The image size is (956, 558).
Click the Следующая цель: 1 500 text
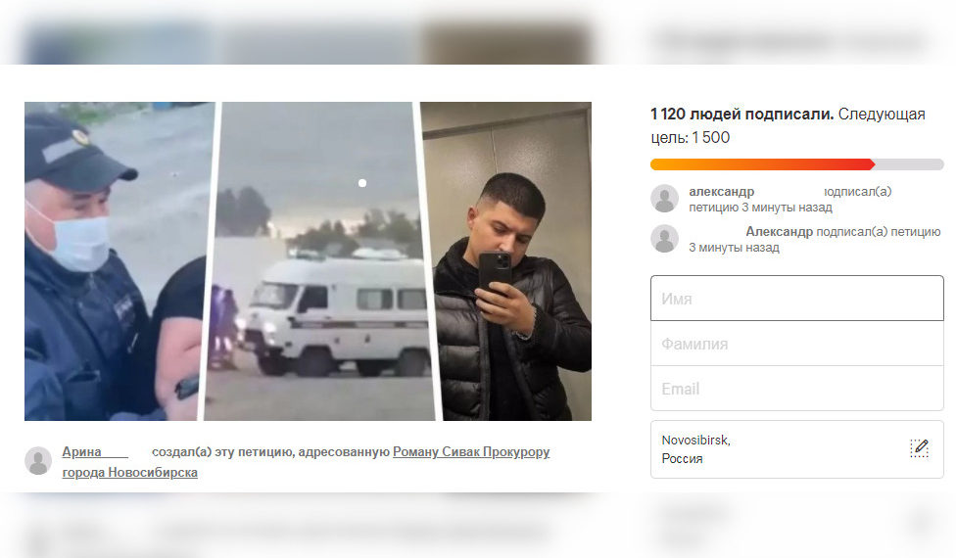[788, 125]
